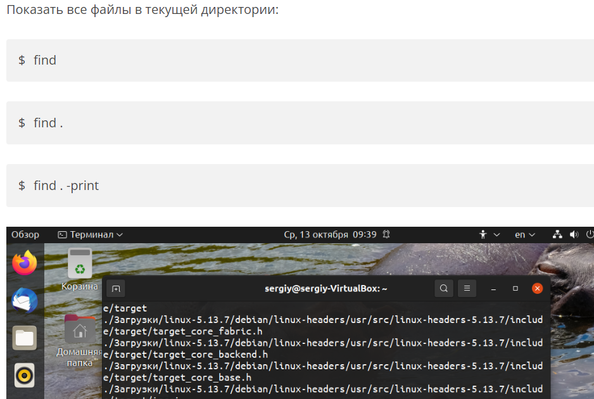Screen dimensions: 594x399
Task: Expand the Терминал application menu
Action: tap(90, 234)
